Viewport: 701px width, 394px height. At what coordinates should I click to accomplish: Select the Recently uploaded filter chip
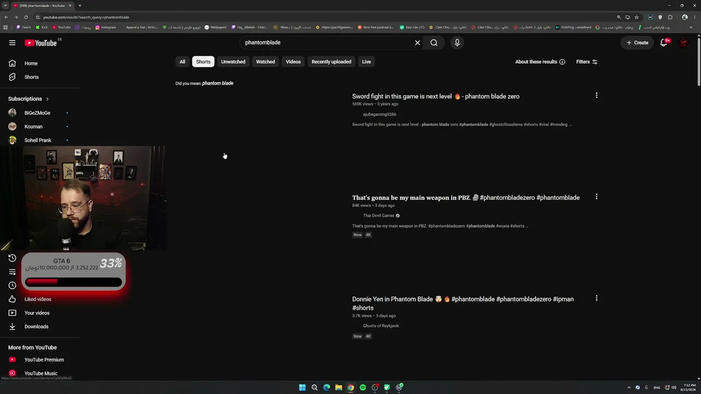[331, 62]
